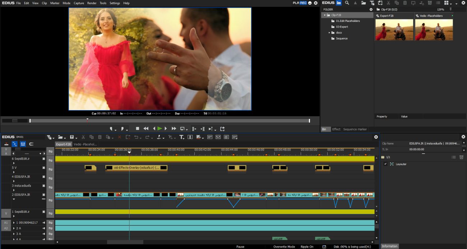Viewport: 467px width, 249px height.
Task: Toggle mute on 6 SepidEdit.ir track
Action: (44, 159)
